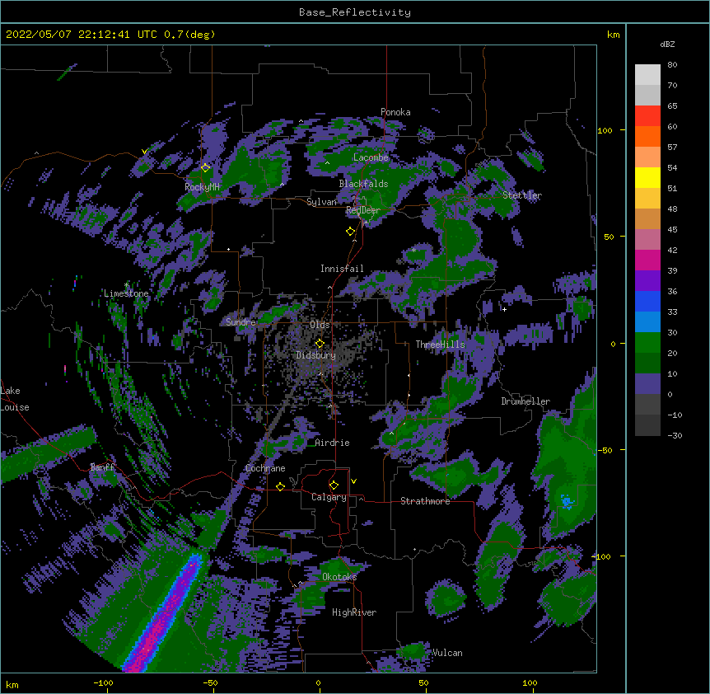The image size is (710, 694).
Task: Click the yellow station marker south of RedDeer
Action: click(351, 232)
